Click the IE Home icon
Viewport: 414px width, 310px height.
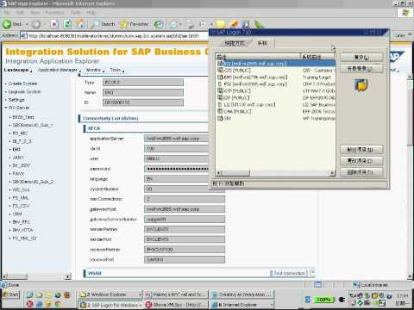(x=80, y=24)
